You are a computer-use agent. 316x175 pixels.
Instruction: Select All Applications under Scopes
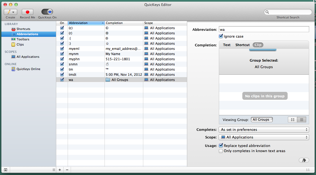click(x=28, y=57)
